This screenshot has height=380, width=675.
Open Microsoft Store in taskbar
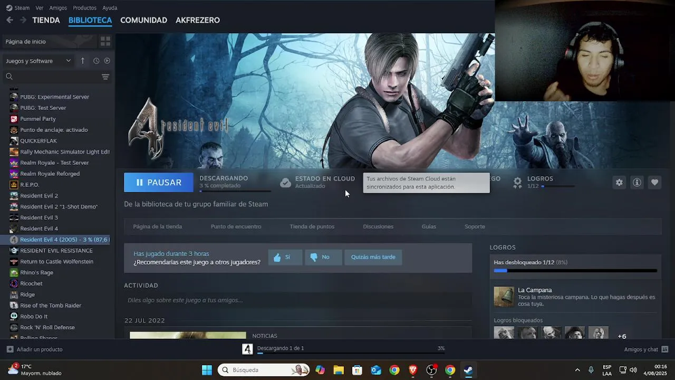pyautogui.click(x=357, y=370)
